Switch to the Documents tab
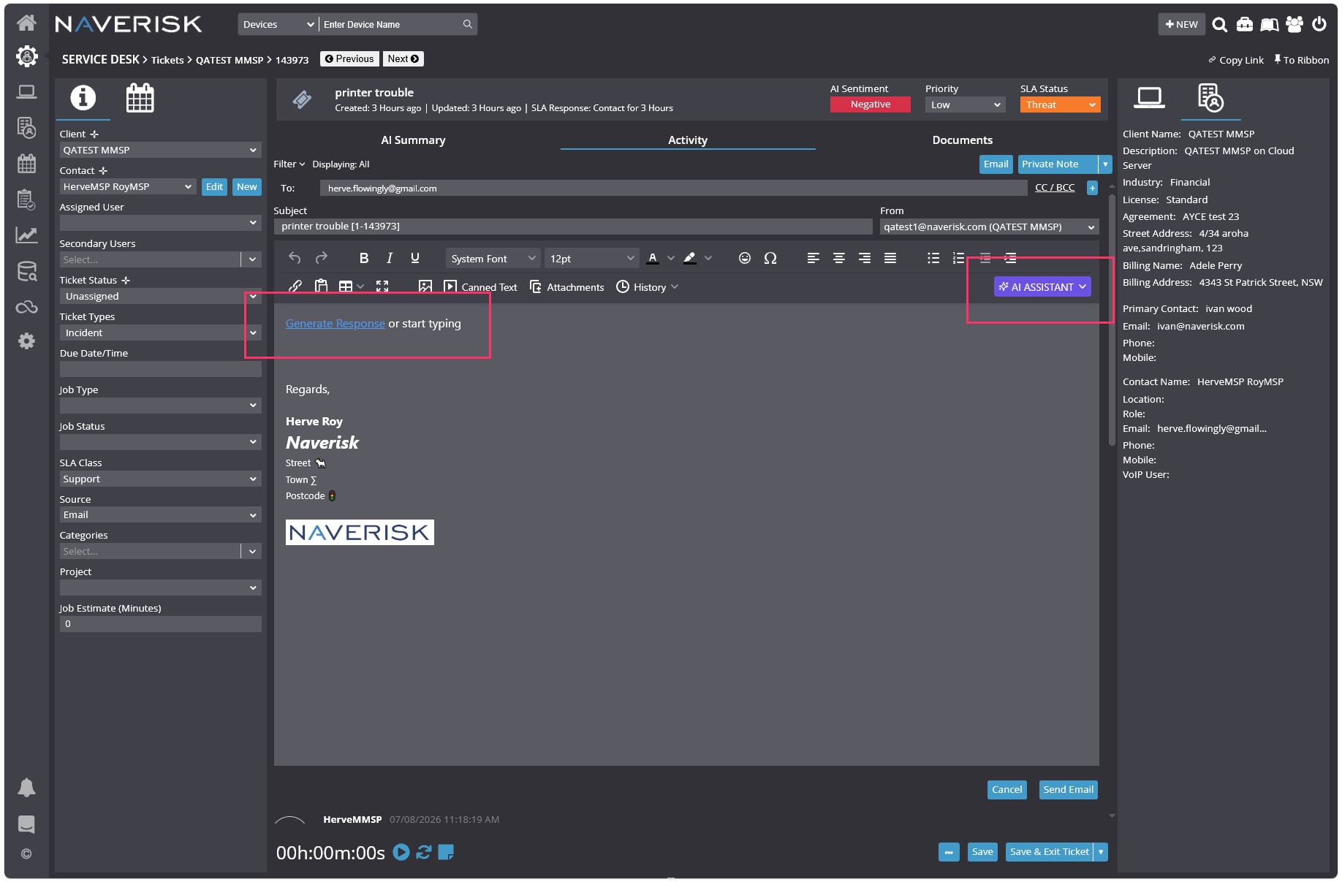 [962, 140]
